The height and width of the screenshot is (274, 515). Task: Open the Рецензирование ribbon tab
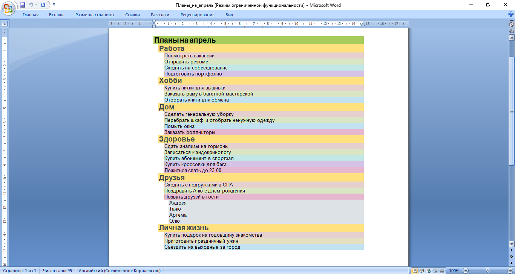197,15
